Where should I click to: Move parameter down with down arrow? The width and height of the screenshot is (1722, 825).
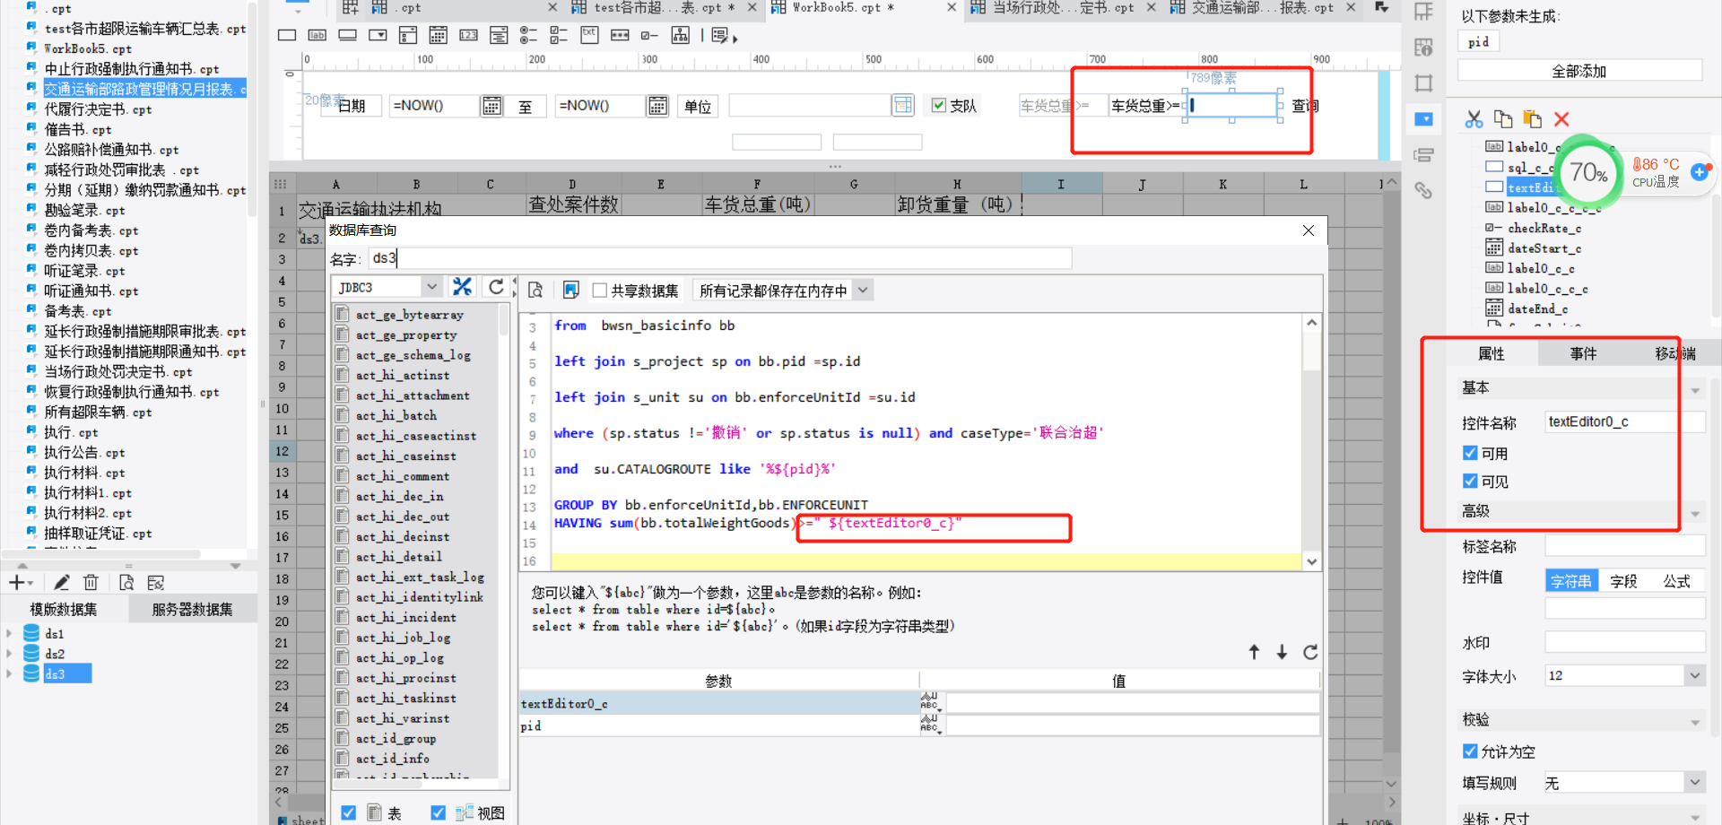point(1282,652)
